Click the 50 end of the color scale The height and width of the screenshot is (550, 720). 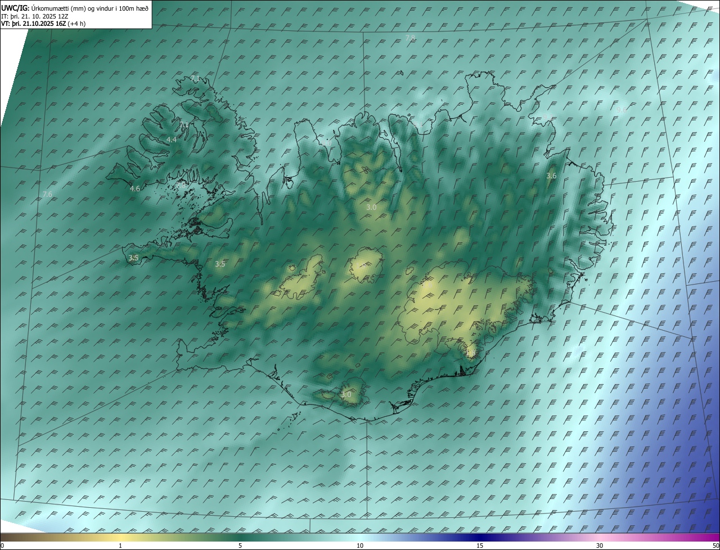tap(715, 546)
